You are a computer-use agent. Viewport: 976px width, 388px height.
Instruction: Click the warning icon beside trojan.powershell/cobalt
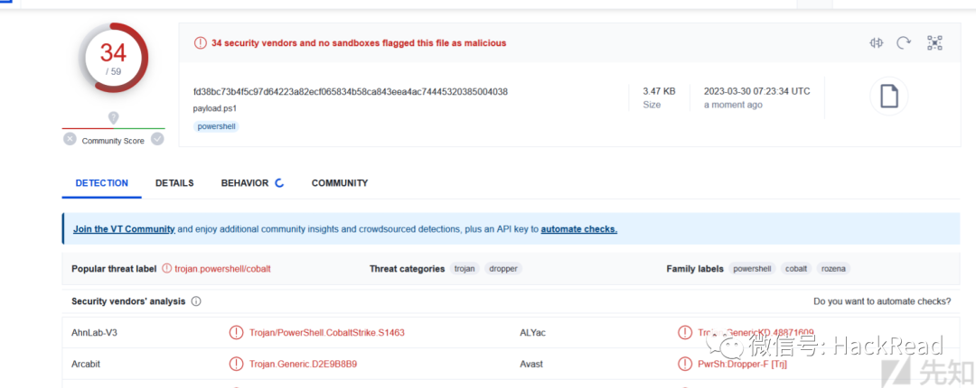[x=167, y=269]
